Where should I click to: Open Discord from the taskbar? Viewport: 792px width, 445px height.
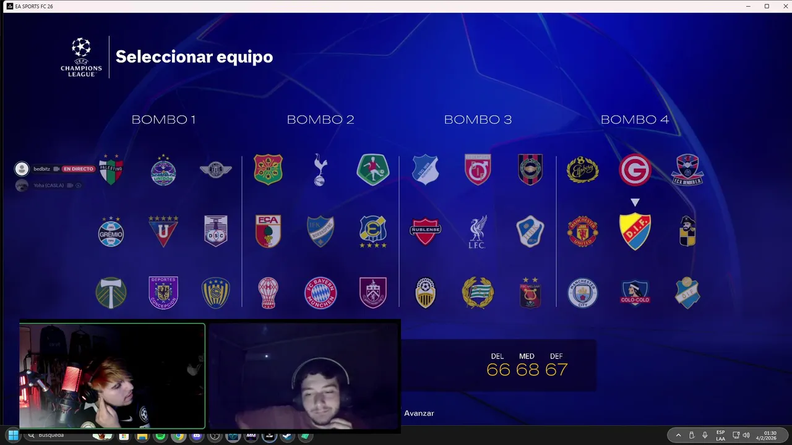click(197, 436)
